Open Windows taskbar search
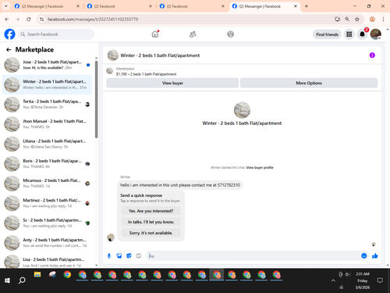The height and width of the screenshot is (293, 390). pyautogui.click(x=22, y=280)
